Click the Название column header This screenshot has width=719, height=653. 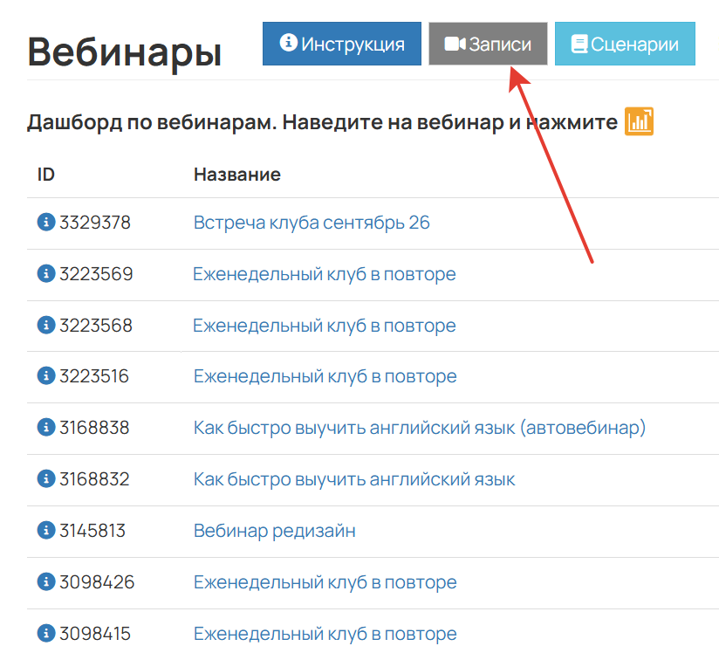point(237,175)
